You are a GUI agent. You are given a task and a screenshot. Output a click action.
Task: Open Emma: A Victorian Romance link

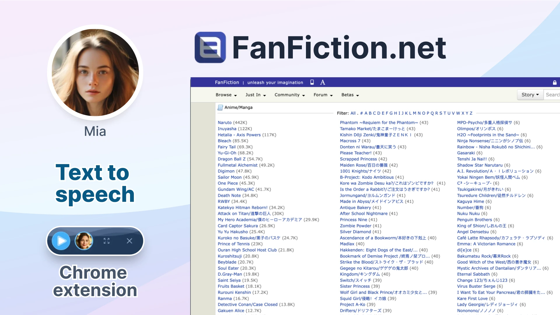pyautogui.click(x=486, y=244)
